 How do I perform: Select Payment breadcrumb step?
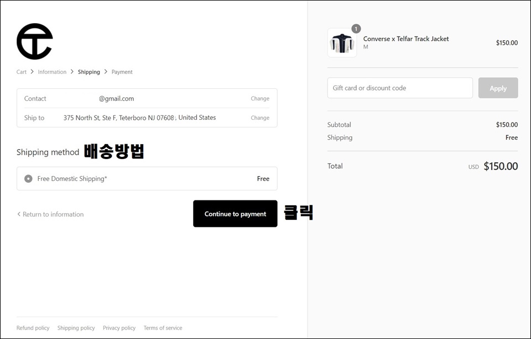[122, 72]
